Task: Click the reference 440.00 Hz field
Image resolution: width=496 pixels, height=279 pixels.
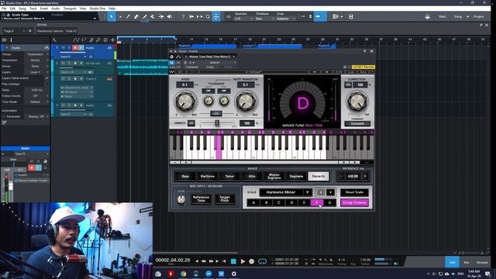Action: tap(353, 176)
